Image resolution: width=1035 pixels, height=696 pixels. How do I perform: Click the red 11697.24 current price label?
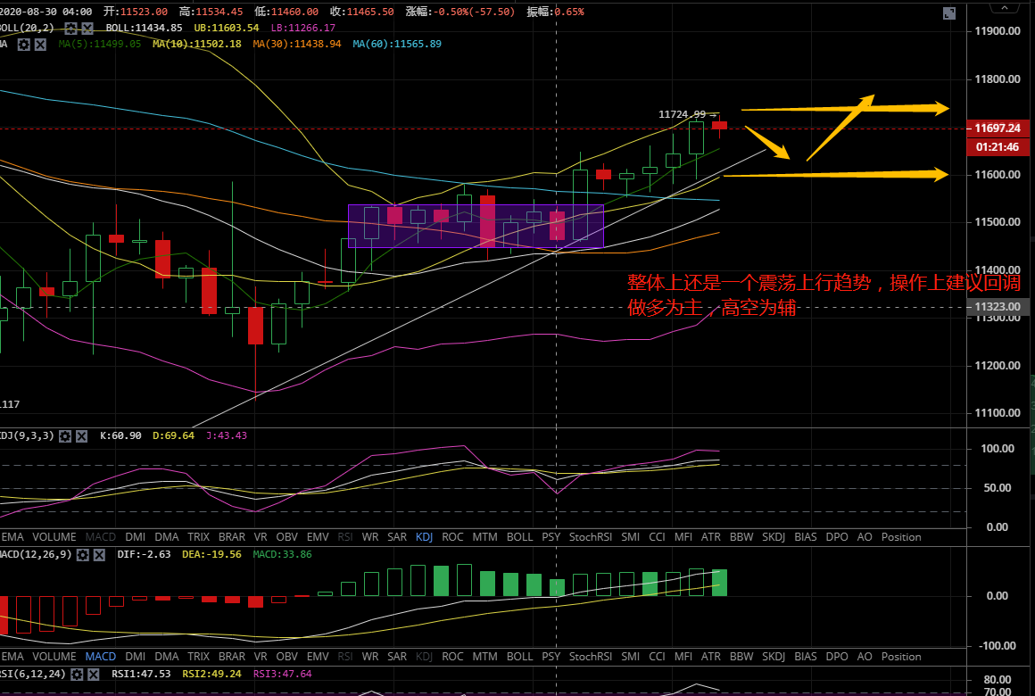point(998,128)
